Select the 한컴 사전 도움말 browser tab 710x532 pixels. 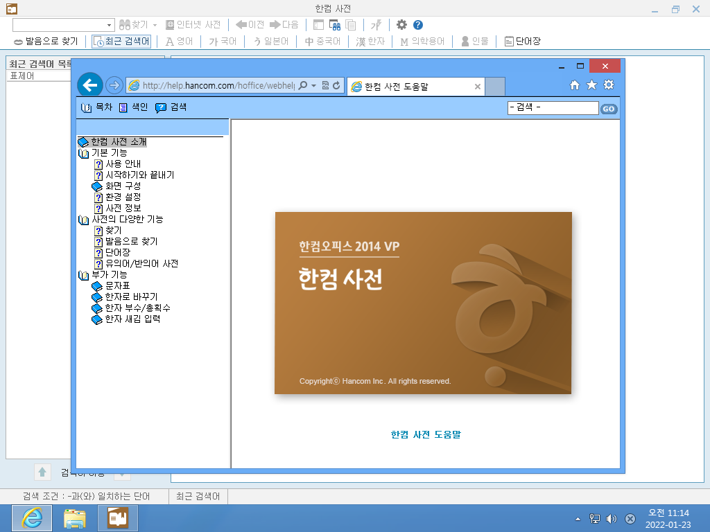pyautogui.click(x=416, y=87)
